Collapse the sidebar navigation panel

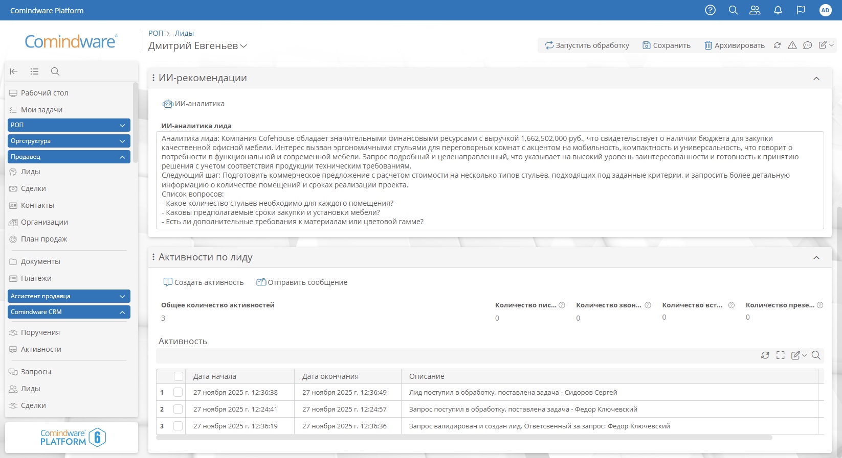(14, 71)
